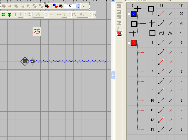Click the active color palette icon in vertical toolbar
This screenshot has height=140, width=188.
pos(119,34)
